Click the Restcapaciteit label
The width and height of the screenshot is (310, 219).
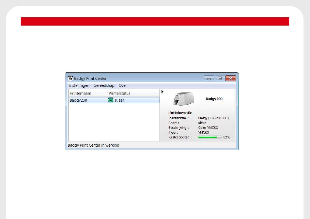pos(180,137)
